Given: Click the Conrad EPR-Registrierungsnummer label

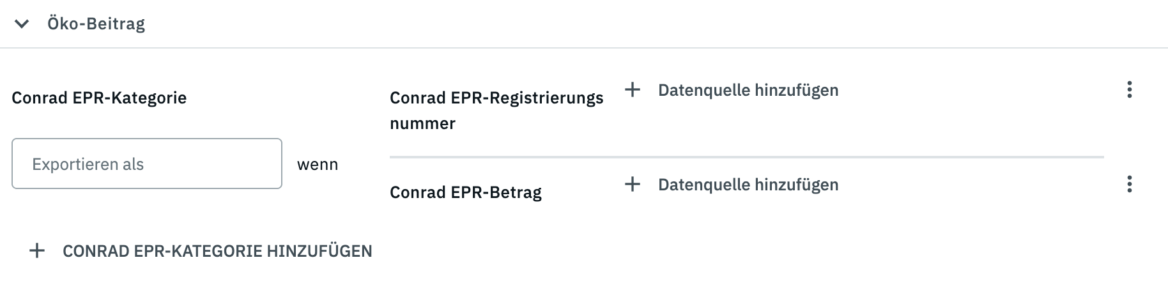Looking at the screenshot, I should pos(496,98).
